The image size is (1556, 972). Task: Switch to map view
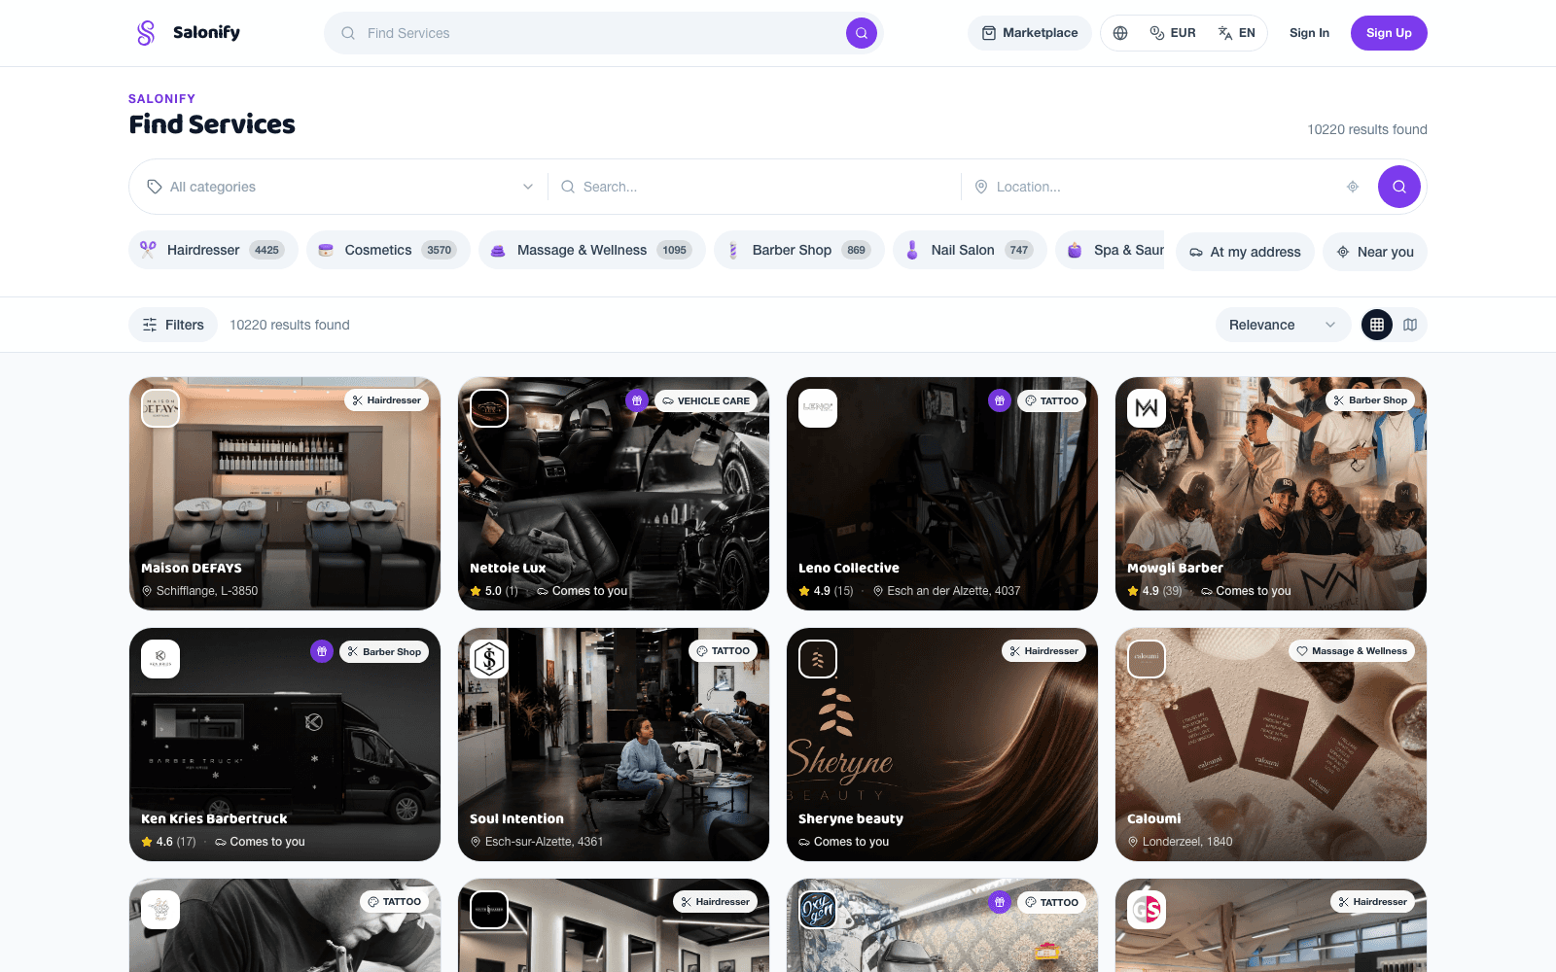(1410, 325)
